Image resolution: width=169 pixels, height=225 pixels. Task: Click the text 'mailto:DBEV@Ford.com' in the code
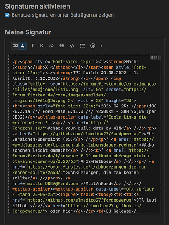[53, 184]
